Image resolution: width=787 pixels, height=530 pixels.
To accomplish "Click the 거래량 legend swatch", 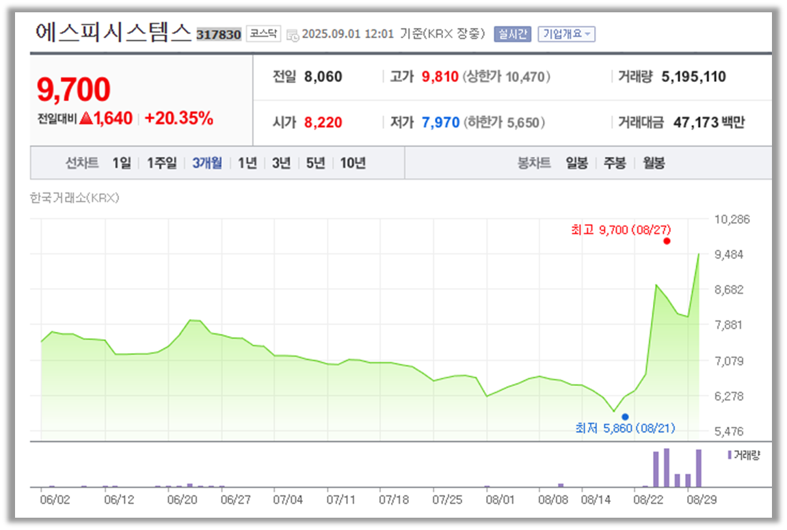I will 730,455.
